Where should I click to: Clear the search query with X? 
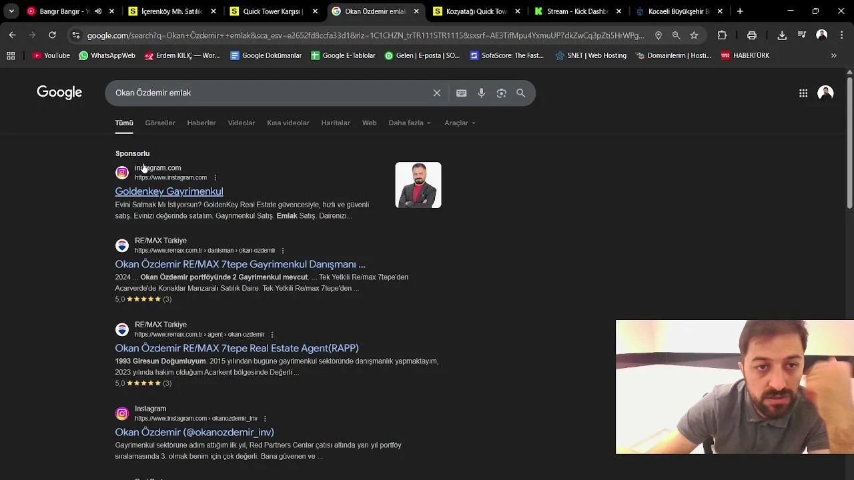437,93
